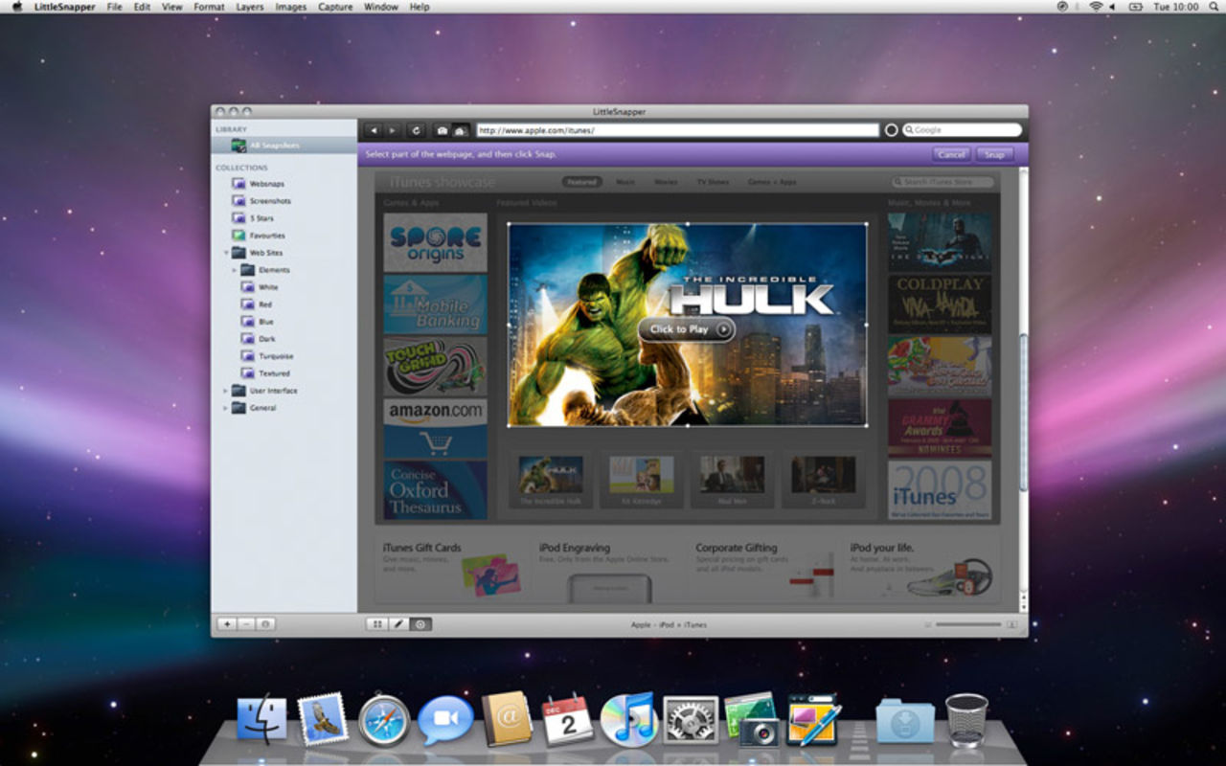Image resolution: width=1226 pixels, height=766 pixels.
Task: Open the Favourites collection in the sidebar
Action: tap(267, 236)
